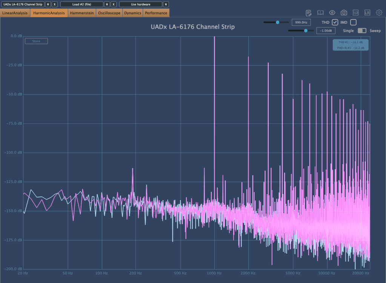Click the eye visibility icon
Image resolution: width=386 pixels, height=283 pixels.
[x=332, y=13]
